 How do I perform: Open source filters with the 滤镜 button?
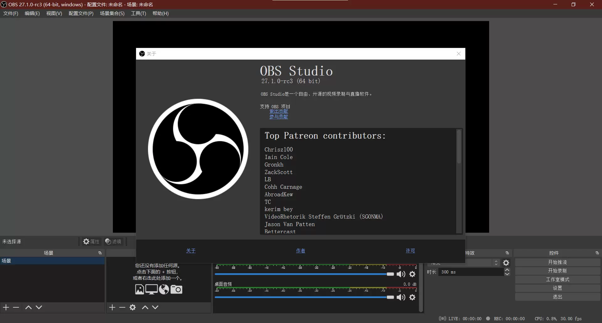pyautogui.click(x=113, y=241)
